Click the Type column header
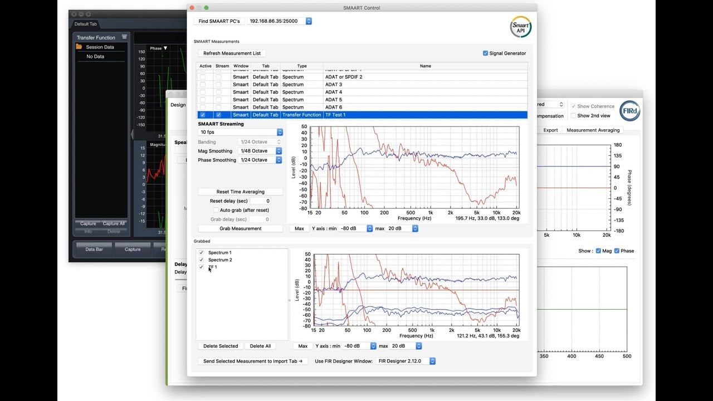Viewport: 713px width, 401px height. tap(302, 66)
